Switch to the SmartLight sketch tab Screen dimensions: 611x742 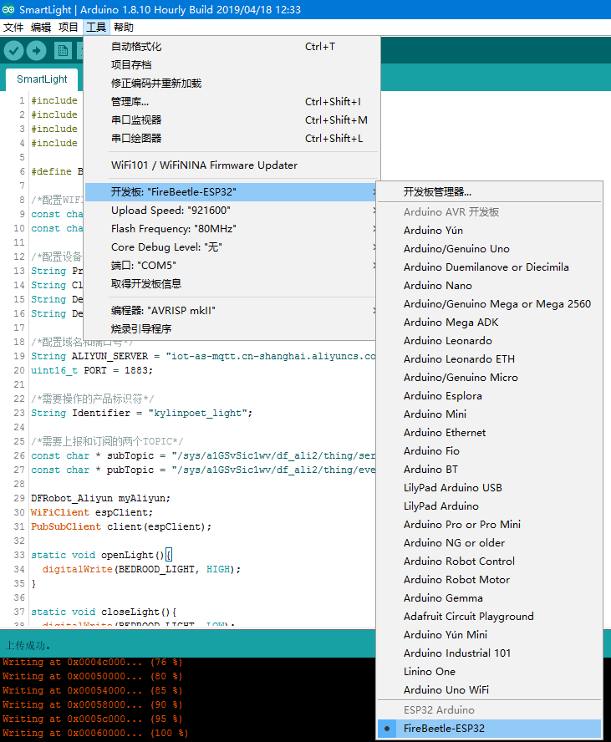[x=42, y=79]
